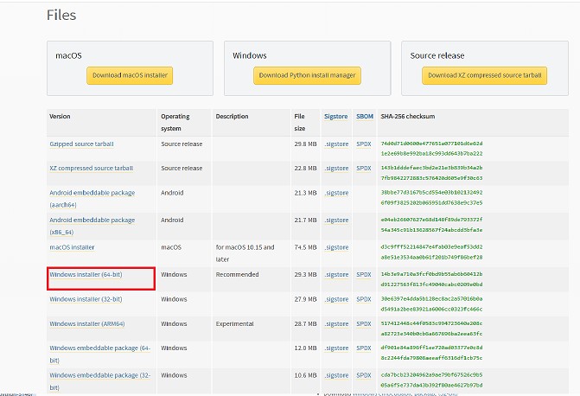Open .sigstore for Gzipped source tarball

click(x=336, y=144)
